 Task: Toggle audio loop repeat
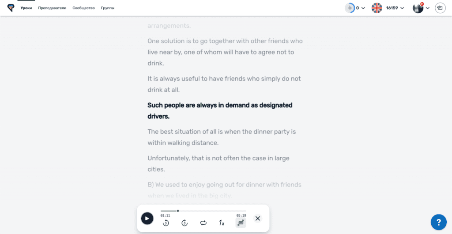point(203,223)
